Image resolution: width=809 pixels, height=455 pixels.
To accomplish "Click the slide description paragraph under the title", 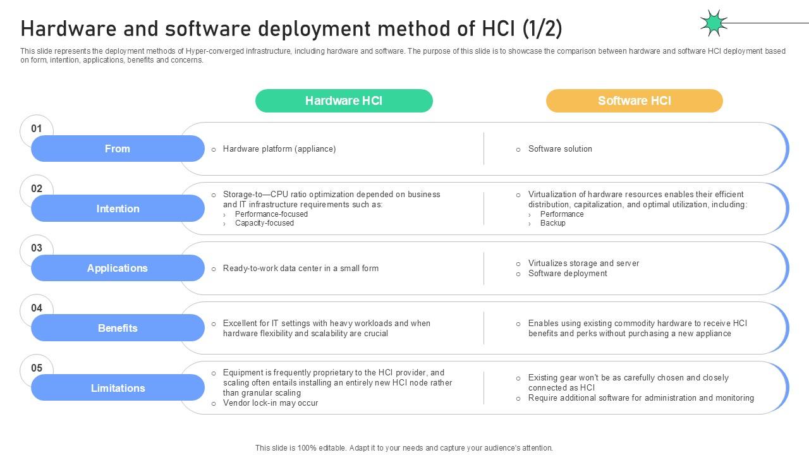I will [x=403, y=56].
